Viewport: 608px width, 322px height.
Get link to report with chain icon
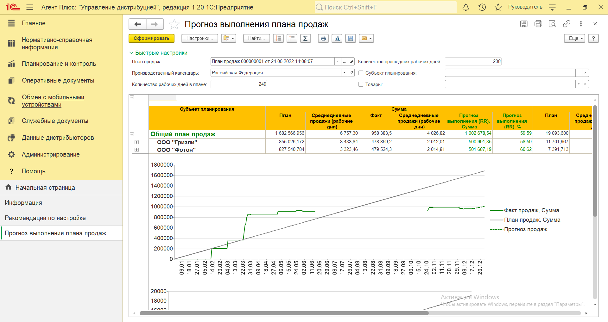pyautogui.click(x=567, y=24)
